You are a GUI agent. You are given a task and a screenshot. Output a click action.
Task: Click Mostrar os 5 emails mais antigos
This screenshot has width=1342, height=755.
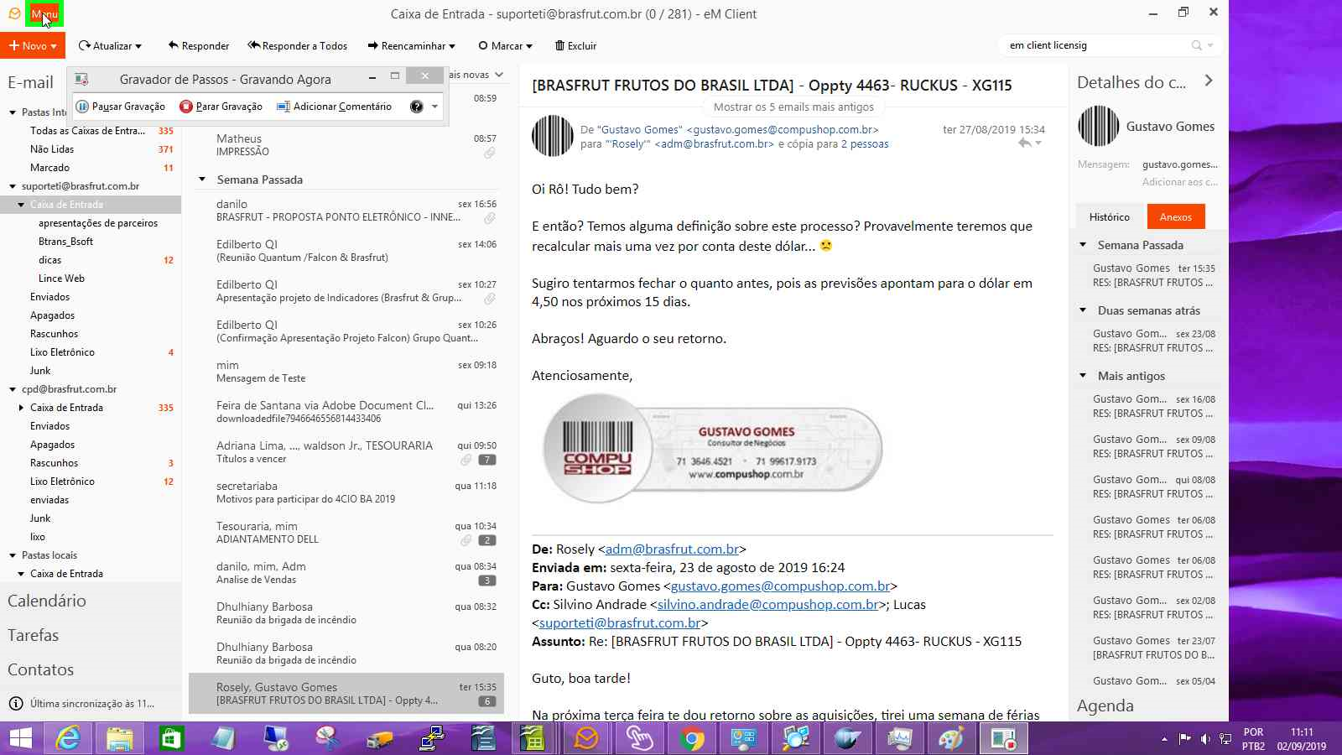[793, 107]
